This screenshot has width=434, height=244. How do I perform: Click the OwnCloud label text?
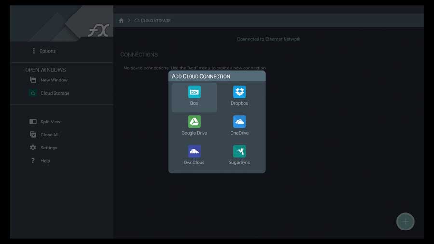coord(194,163)
